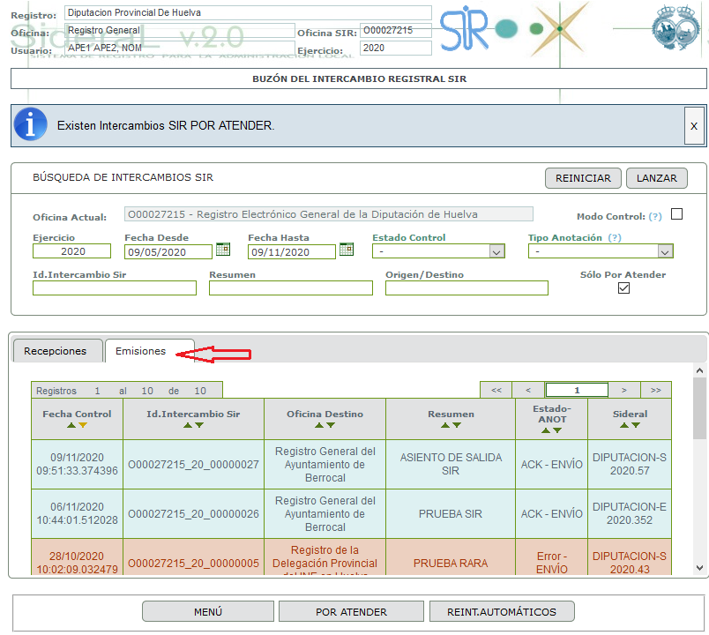709x635 pixels.
Task: Click blue information icon in alert banner
Action: (30, 125)
